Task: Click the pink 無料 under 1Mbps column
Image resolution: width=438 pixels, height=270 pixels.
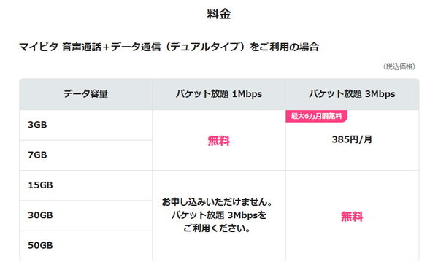Action: pyautogui.click(x=219, y=141)
